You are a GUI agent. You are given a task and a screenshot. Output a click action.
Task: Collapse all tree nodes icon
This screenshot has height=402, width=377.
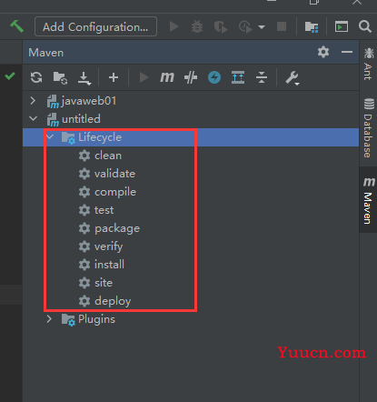point(262,77)
